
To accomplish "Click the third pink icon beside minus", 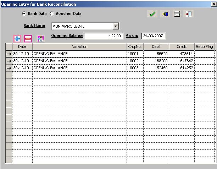I will click(41, 39).
